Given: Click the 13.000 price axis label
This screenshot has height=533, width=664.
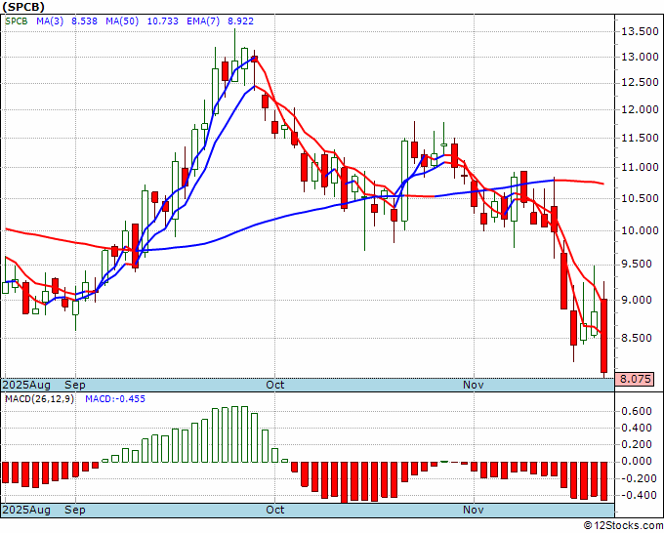Looking at the screenshot, I should coord(640,58).
